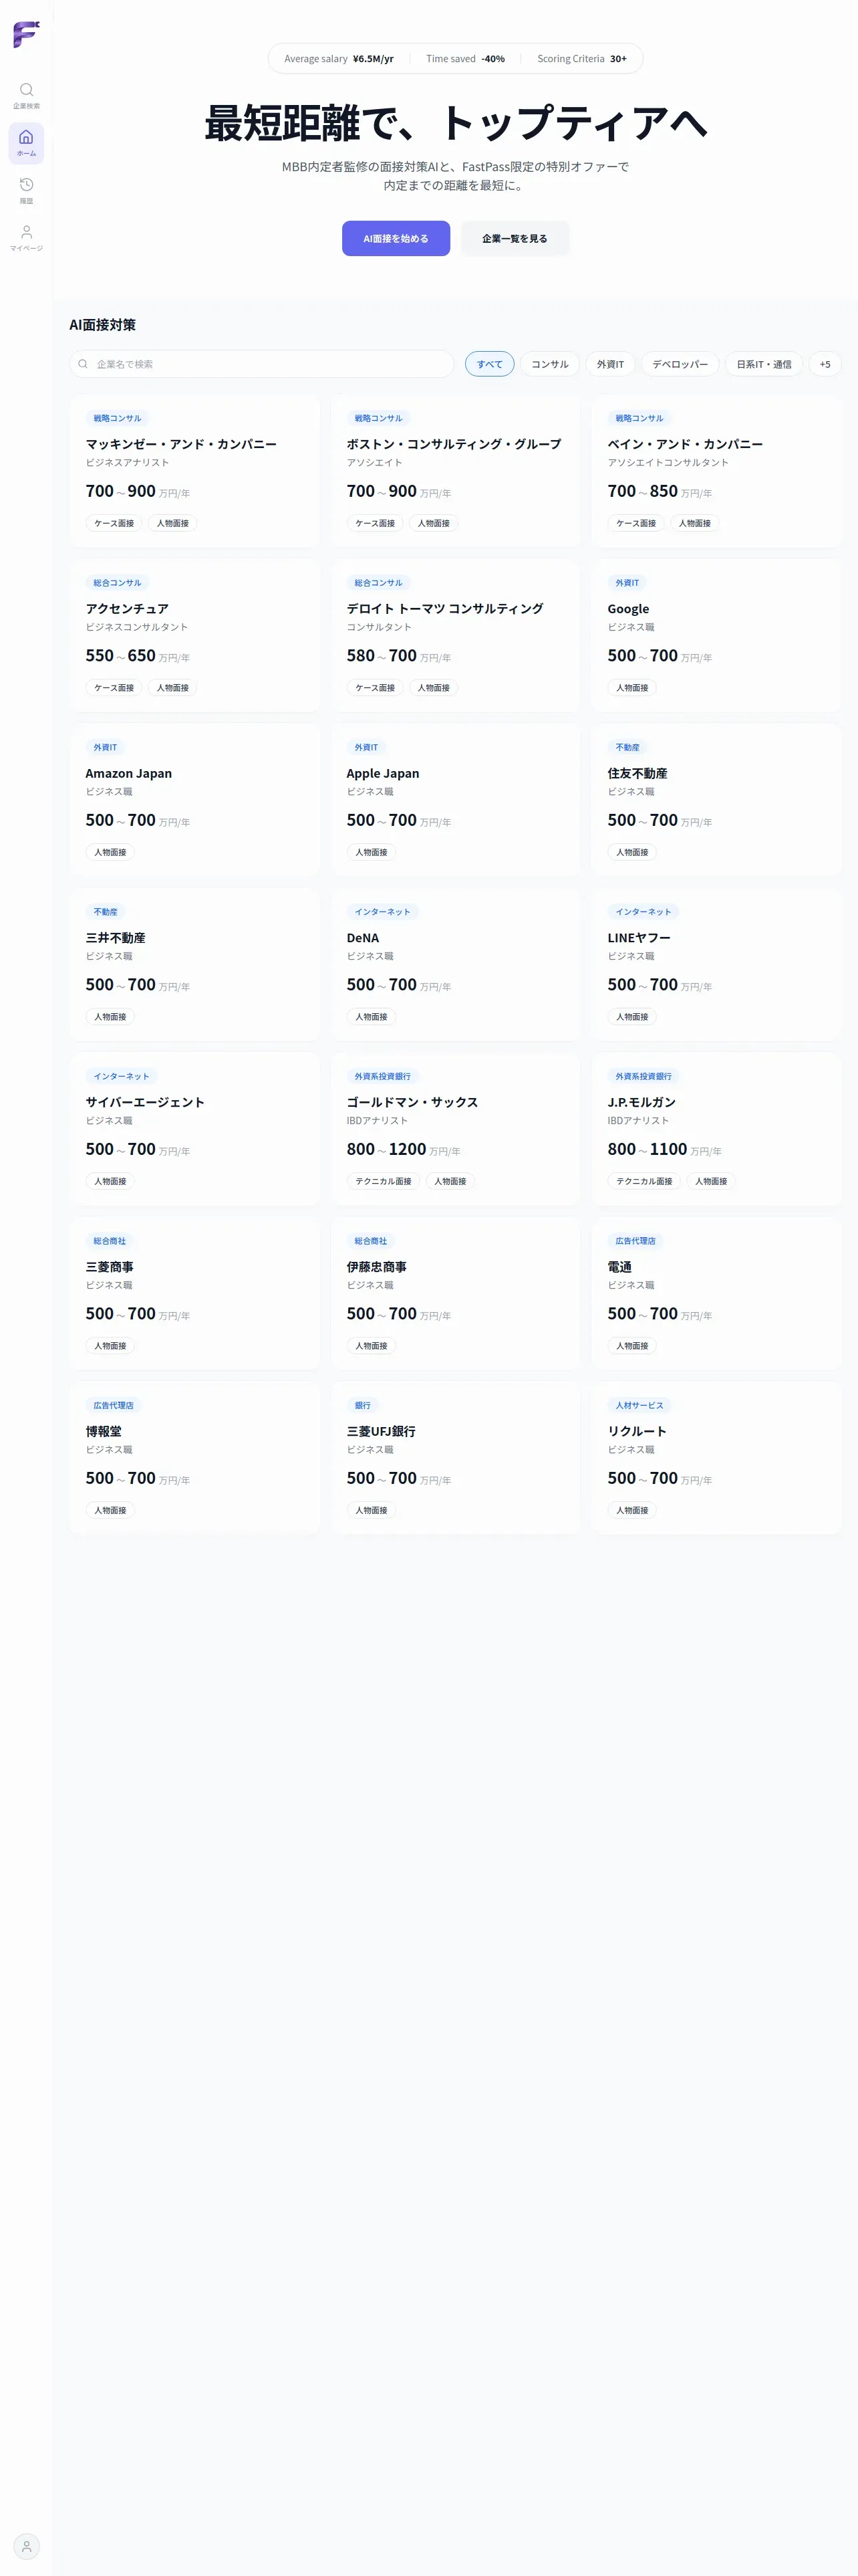Viewport: 858px width, 2576px height.
Task: Select the コンサル filter chip
Action: click(x=549, y=364)
